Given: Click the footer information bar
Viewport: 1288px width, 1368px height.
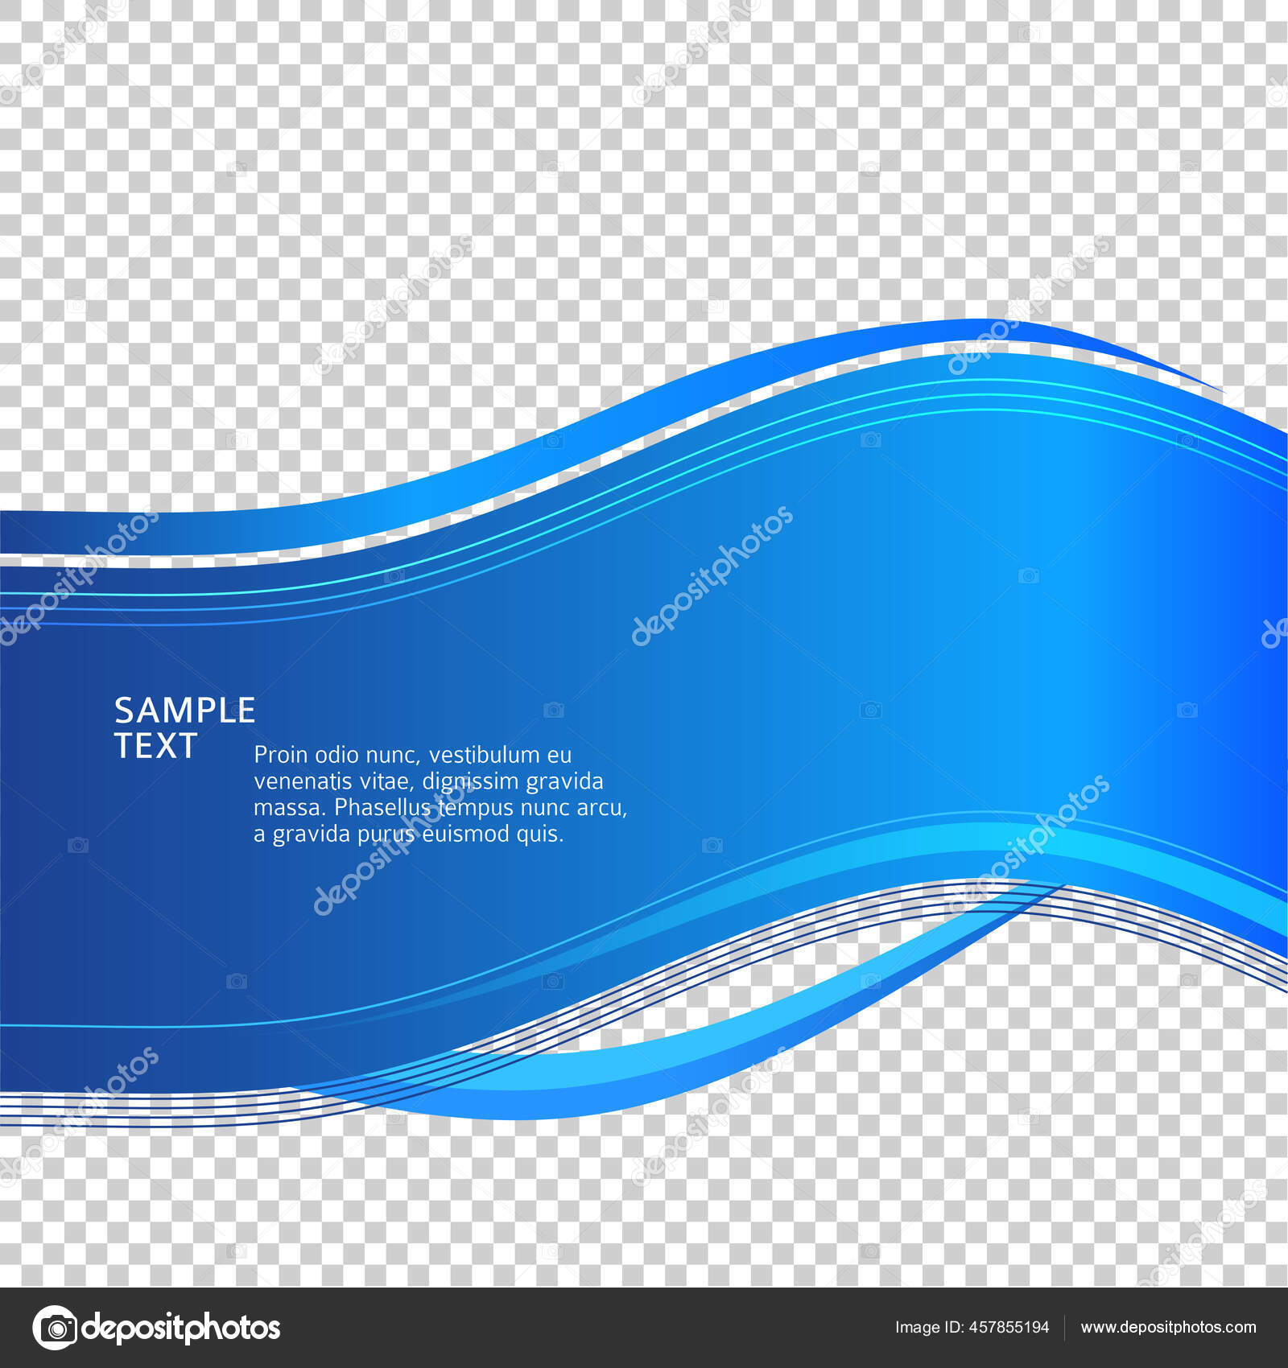Looking at the screenshot, I should [x=644, y=1326].
